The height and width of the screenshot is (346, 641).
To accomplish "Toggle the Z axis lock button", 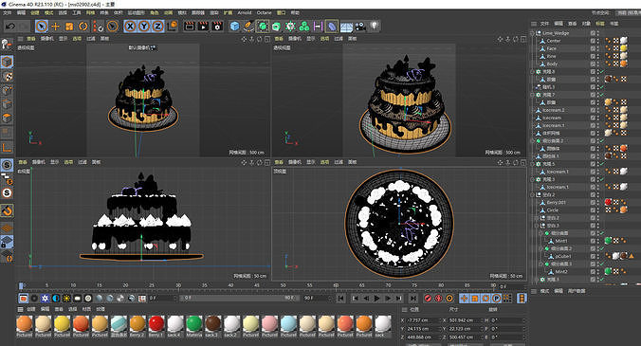I will 157,27.
